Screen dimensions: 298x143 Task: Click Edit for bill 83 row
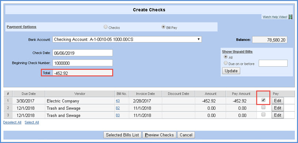click(x=277, y=115)
